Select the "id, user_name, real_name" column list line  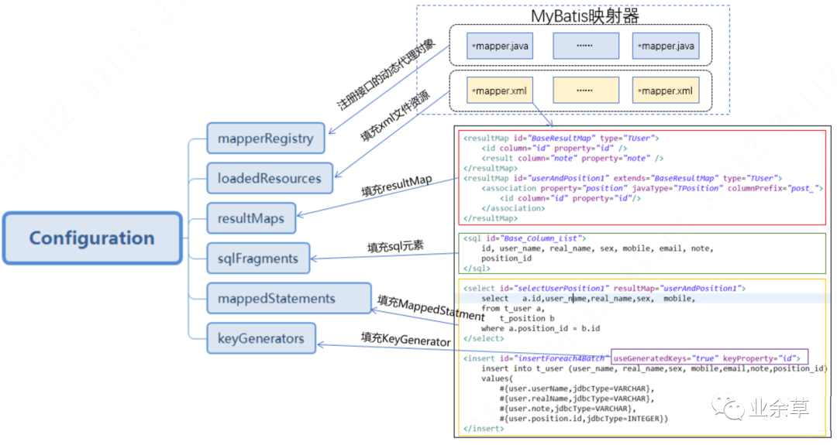click(x=598, y=248)
